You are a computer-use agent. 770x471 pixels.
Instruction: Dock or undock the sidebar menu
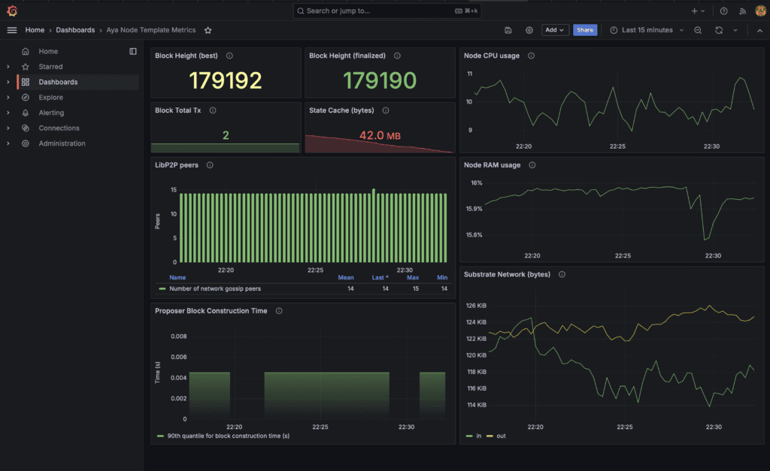[133, 52]
